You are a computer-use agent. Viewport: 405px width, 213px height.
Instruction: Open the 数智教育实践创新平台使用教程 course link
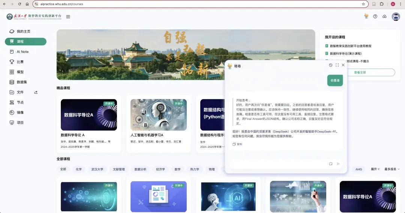click(351, 46)
